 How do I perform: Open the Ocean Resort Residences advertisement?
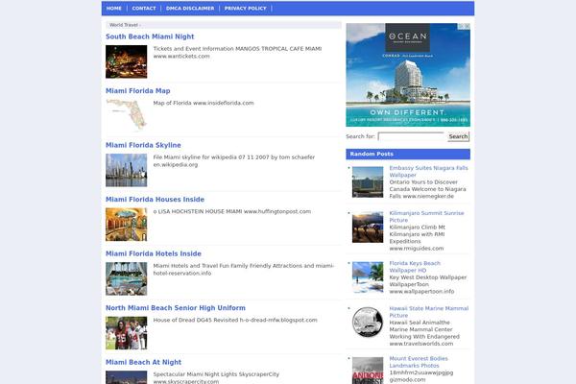pos(408,75)
